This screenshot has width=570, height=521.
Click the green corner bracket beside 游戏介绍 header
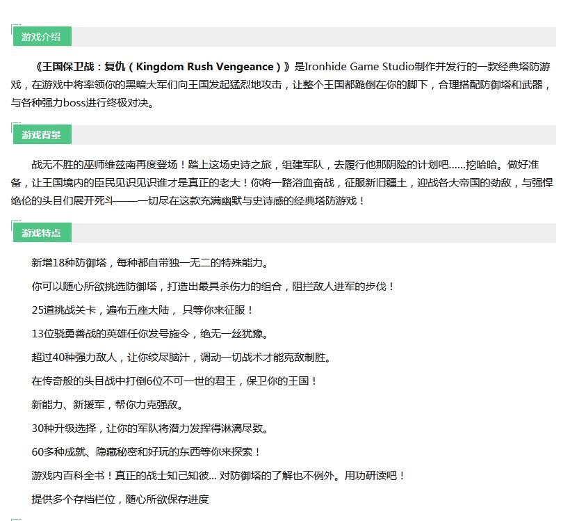(x=12, y=29)
